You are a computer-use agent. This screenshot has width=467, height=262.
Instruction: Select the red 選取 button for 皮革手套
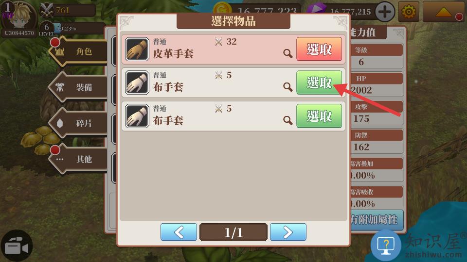tap(319, 49)
